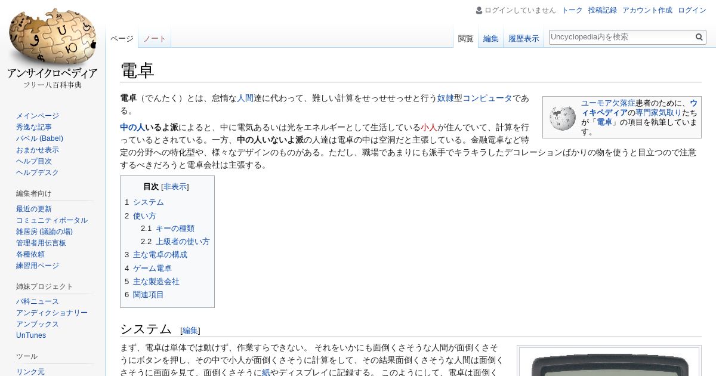This screenshot has height=376, width=716.
Task: Open 秀逸な記事 in sidebar
Action: (34, 127)
